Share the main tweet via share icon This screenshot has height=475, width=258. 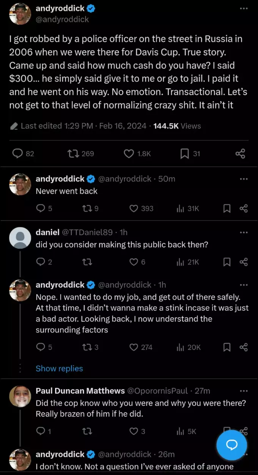(240, 153)
